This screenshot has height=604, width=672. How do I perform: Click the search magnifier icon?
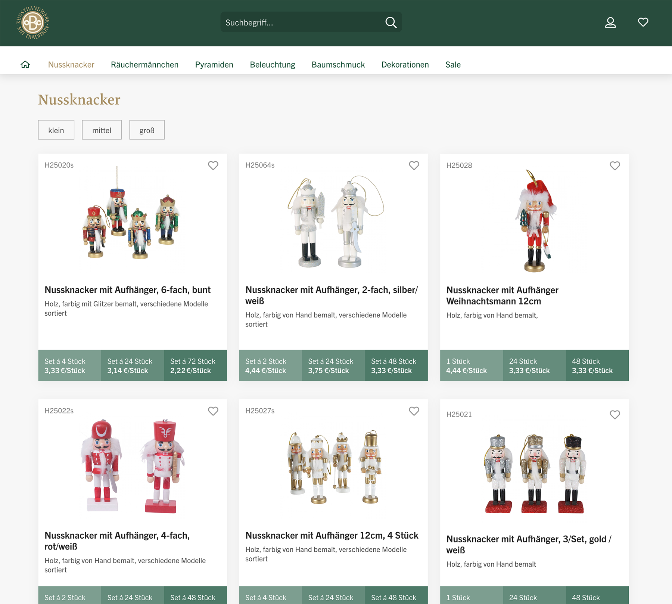tap(391, 22)
